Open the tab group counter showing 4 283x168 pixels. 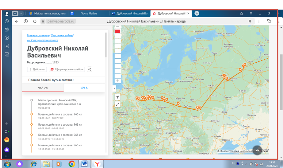coord(15,14)
